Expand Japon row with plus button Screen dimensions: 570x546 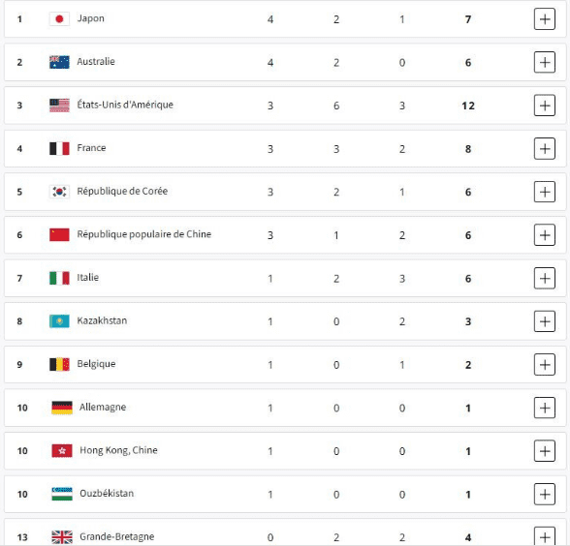[545, 19]
